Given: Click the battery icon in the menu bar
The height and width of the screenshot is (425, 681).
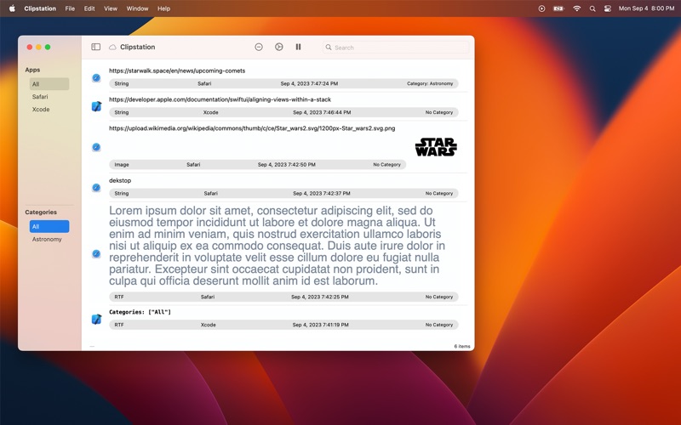Looking at the screenshot, I should 558,8.
